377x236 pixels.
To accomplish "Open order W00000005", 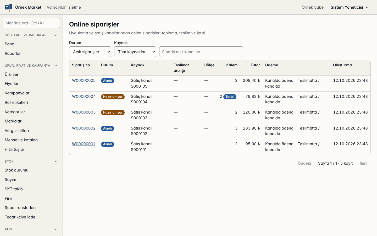I will [84, 81].
